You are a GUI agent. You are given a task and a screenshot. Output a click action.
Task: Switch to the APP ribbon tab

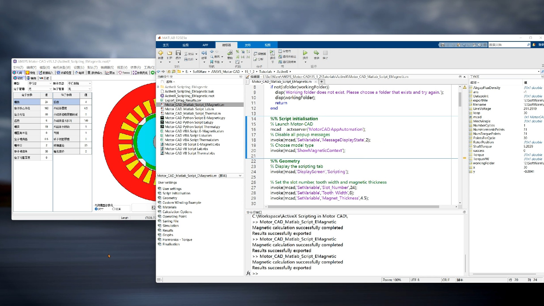205,45
